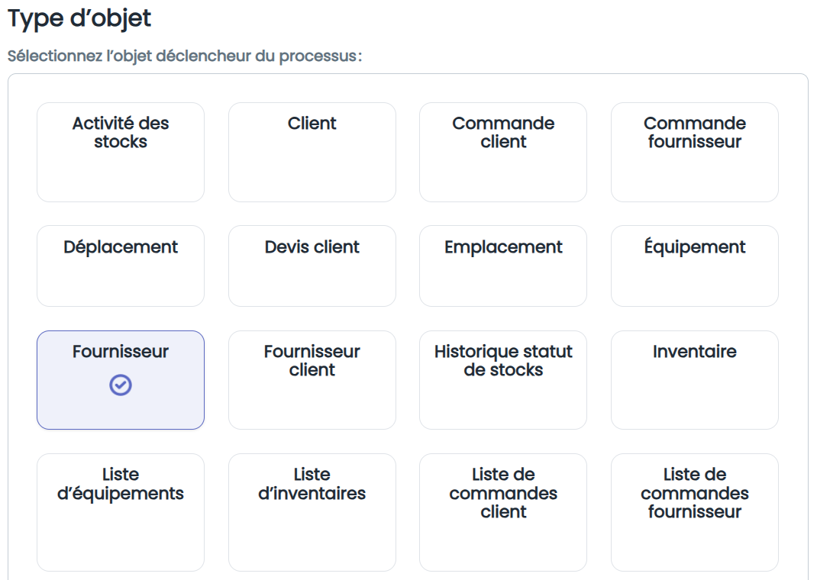Select Commande client as trigger object
817x580 pixels.
click(x=503, y=152)
